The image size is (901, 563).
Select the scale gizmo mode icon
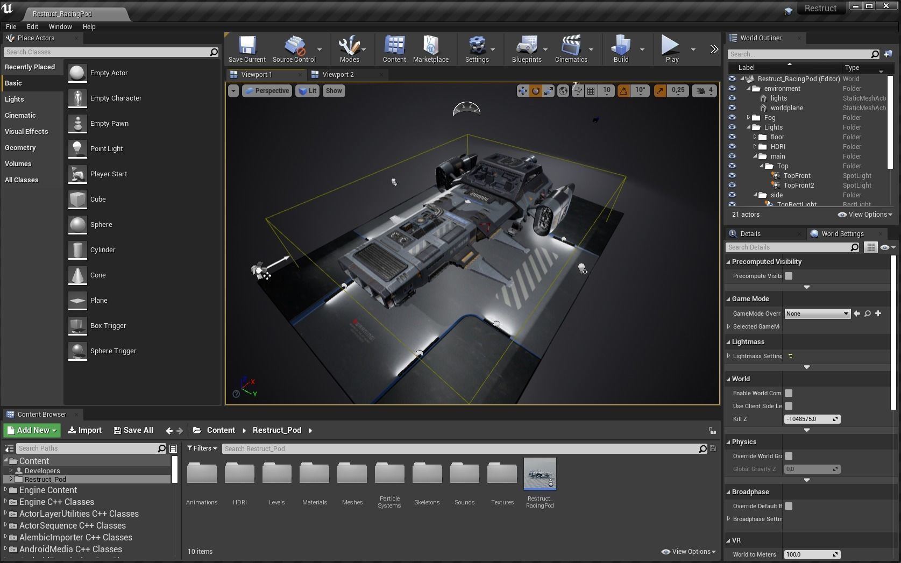pos(548,91)
